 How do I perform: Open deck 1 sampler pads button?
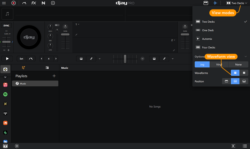[x=81, y=59]
